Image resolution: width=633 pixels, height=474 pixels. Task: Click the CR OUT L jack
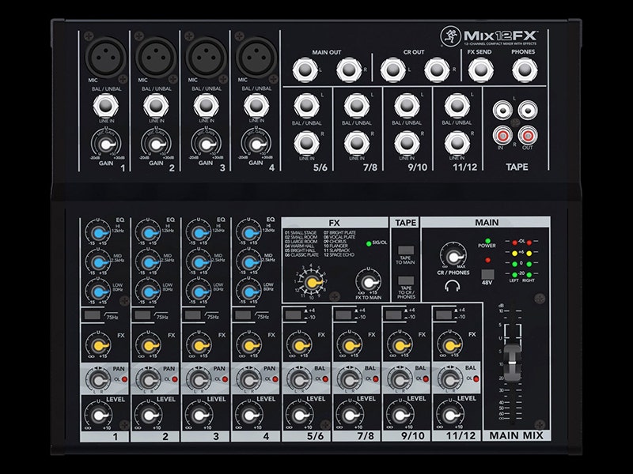pos(392,70)
